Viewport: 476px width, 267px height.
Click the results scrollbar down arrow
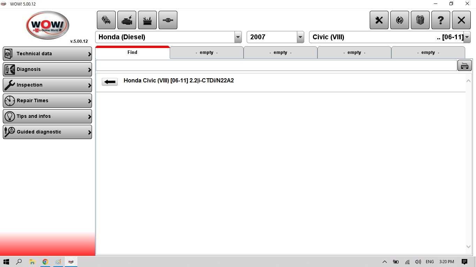468,246
